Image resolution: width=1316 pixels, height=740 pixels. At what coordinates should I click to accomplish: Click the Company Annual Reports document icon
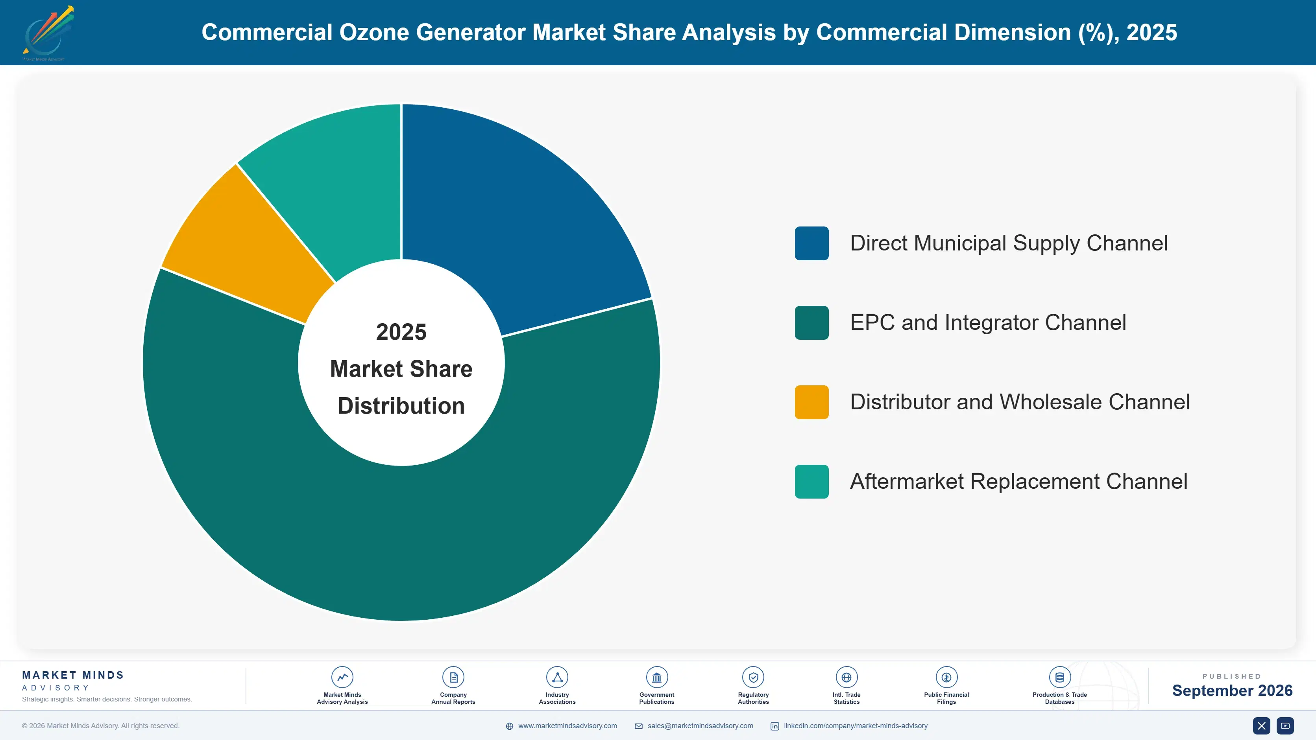point(453,677)
